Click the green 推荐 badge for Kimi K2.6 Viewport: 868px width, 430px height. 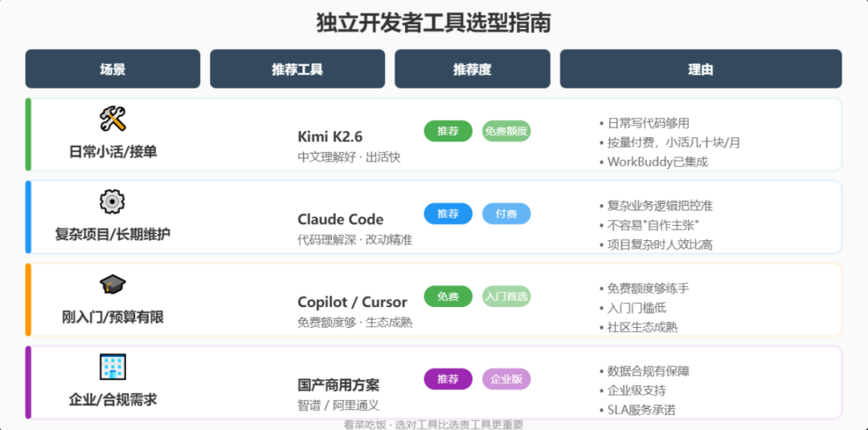pyautogui.click(x=448, y=131)
